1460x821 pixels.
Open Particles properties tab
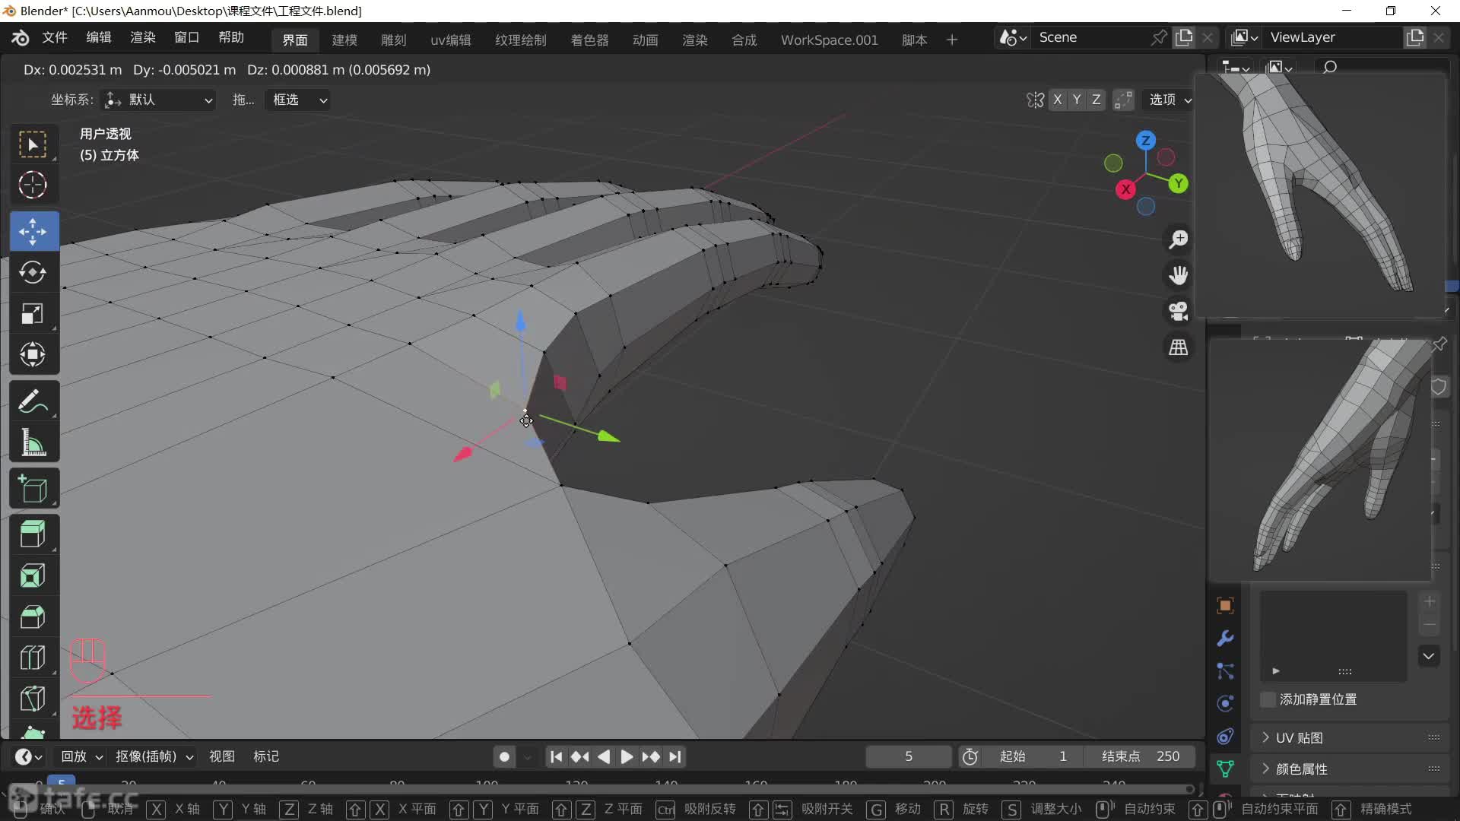[x=1225, y=671]
